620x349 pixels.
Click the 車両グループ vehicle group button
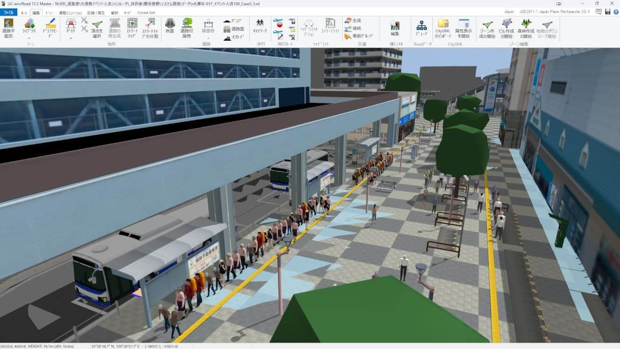(359, 36)
